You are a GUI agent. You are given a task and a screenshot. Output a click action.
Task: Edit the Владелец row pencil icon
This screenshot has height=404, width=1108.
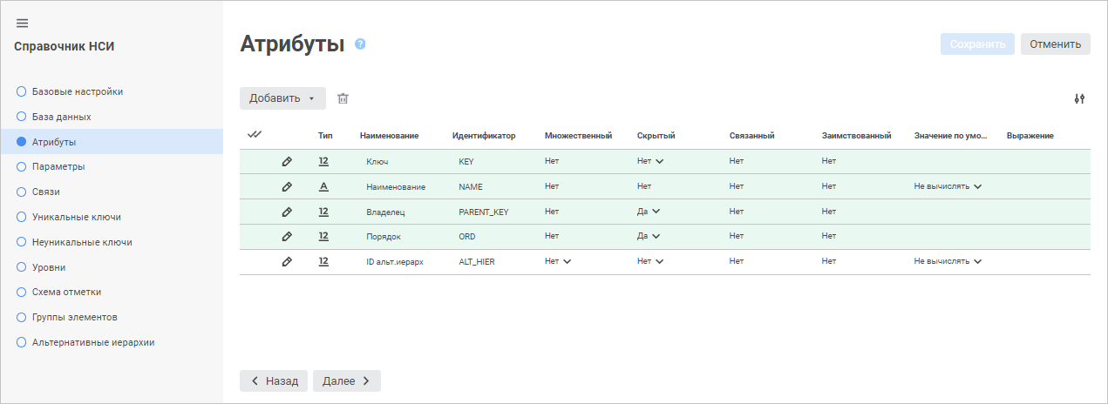pos(287,212)
